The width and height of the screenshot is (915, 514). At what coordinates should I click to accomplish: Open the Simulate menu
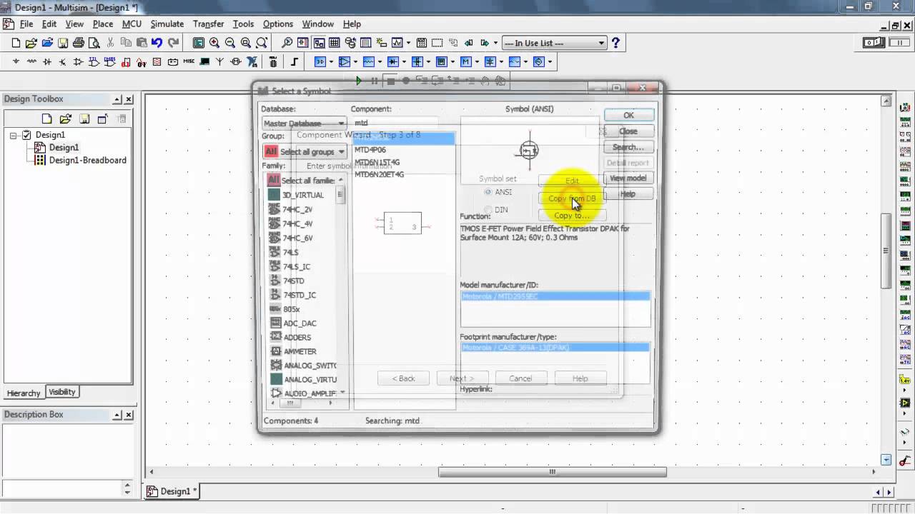[167, 24]
